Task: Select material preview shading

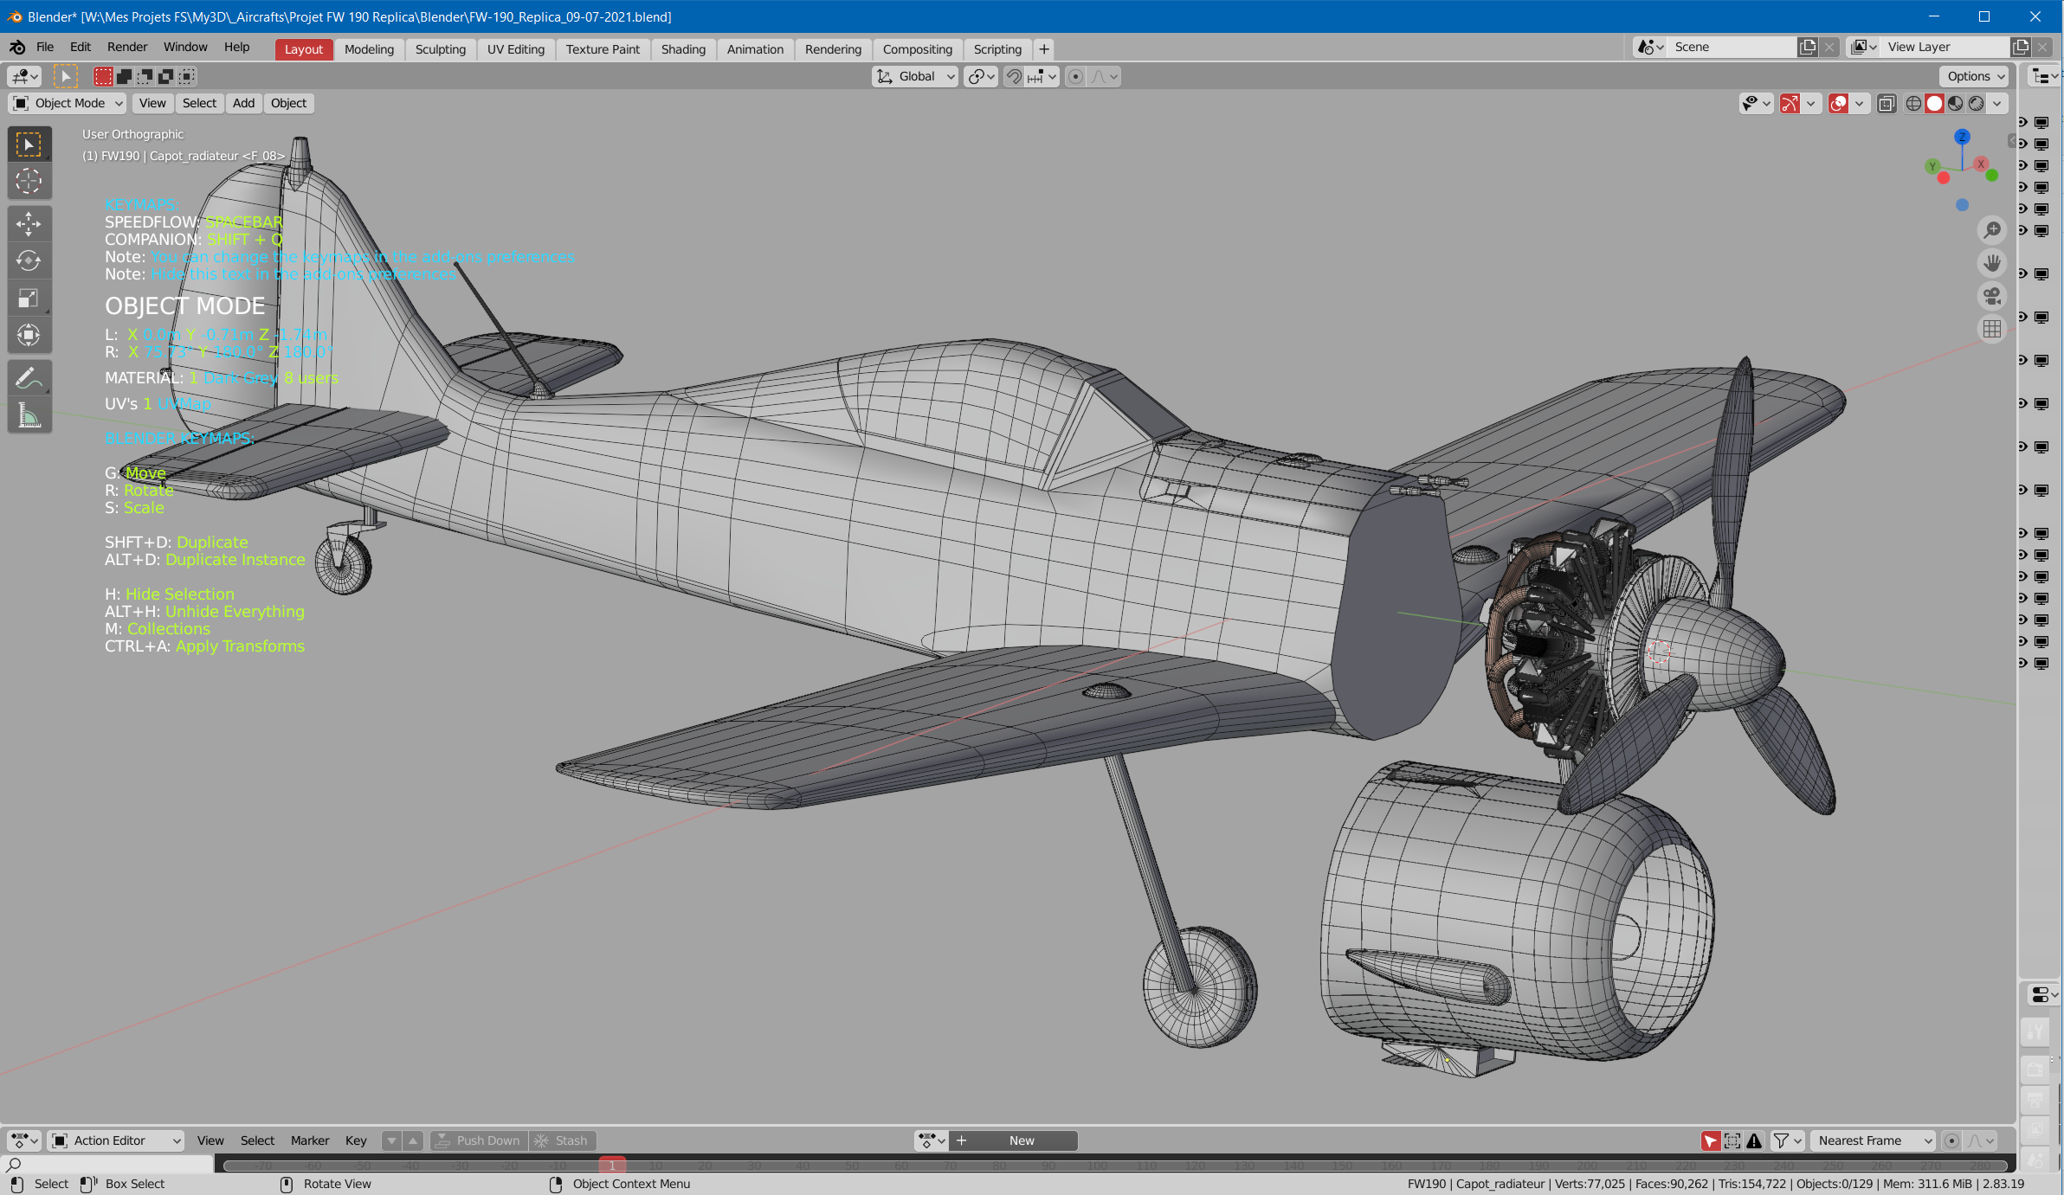Action: pyautogui.click(x=1955, y=104)
